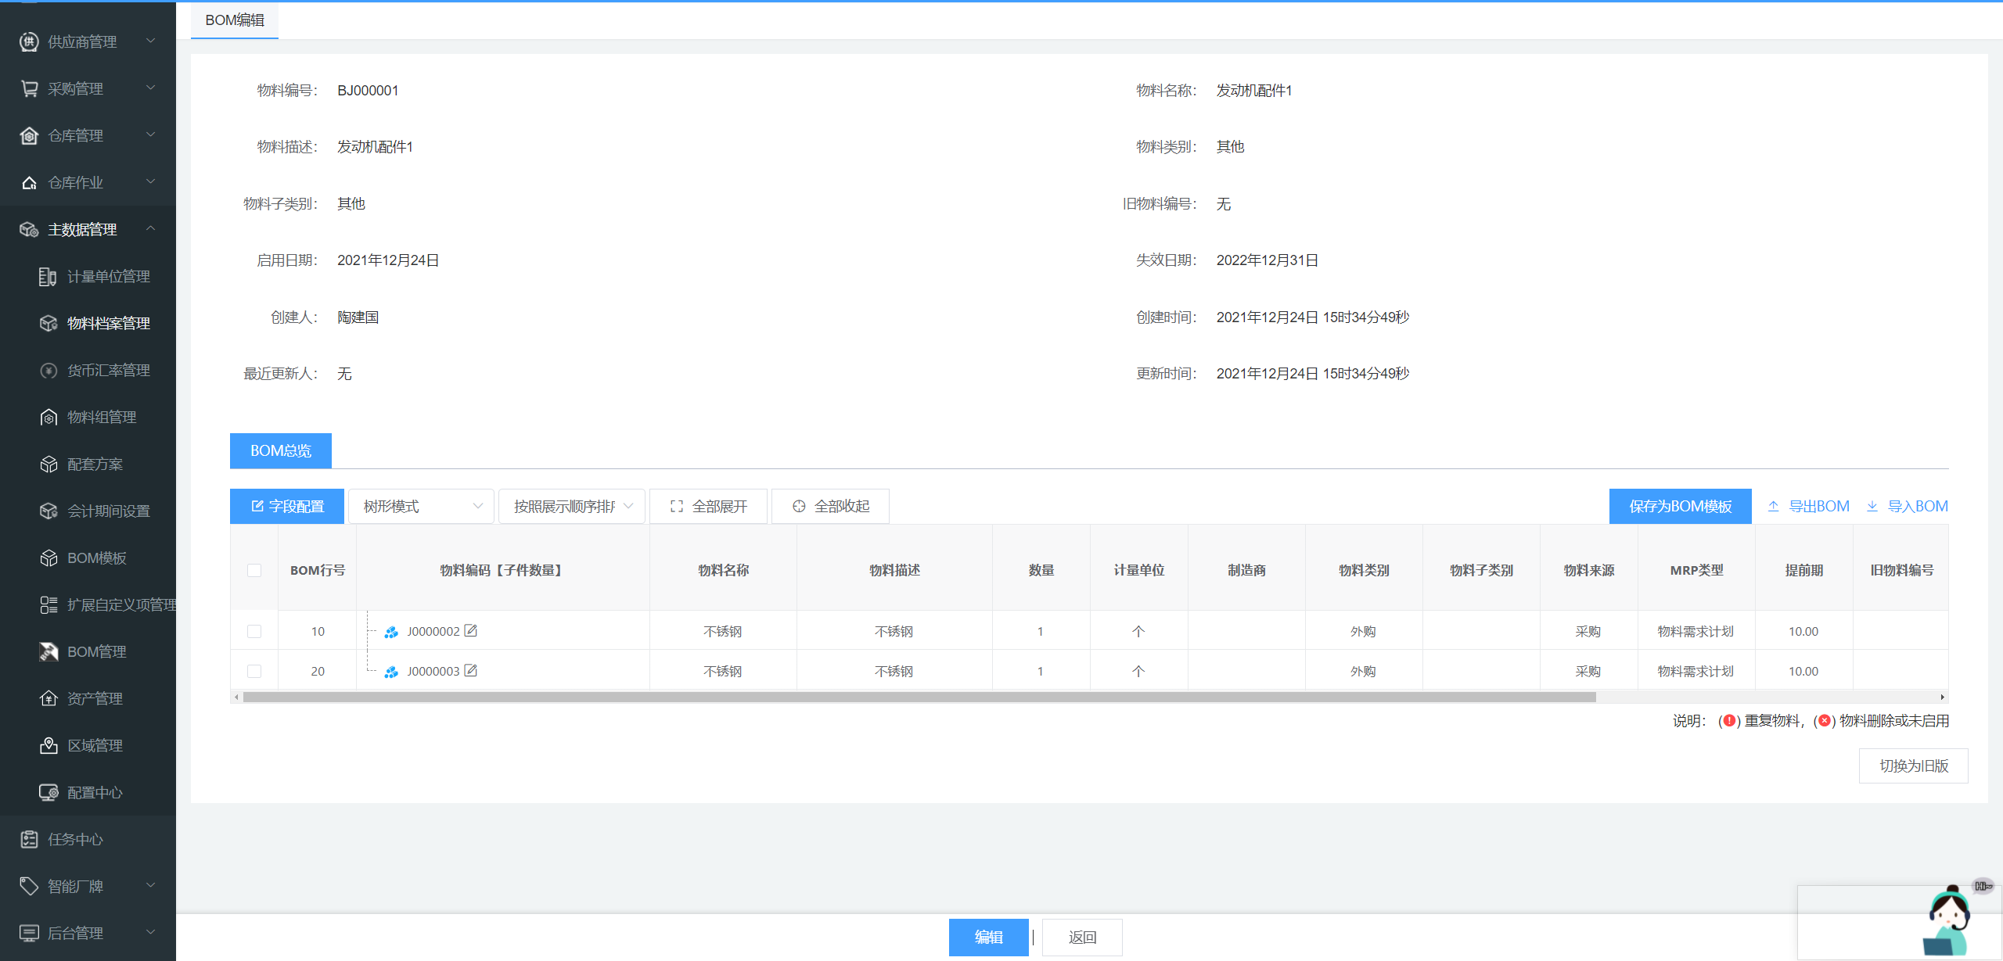Tick checkbox for BOM row 20
2003x961 pixels.
click(254, 671)
